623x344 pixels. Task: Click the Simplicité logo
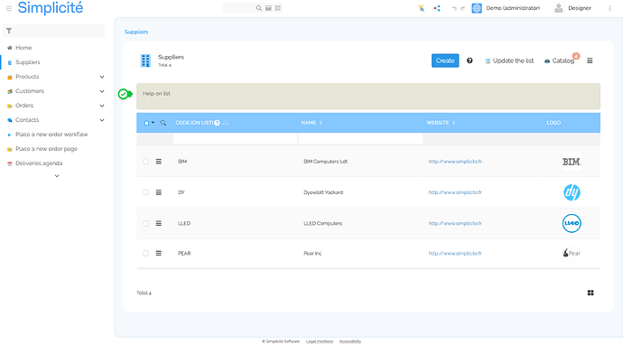pos(51,8)
